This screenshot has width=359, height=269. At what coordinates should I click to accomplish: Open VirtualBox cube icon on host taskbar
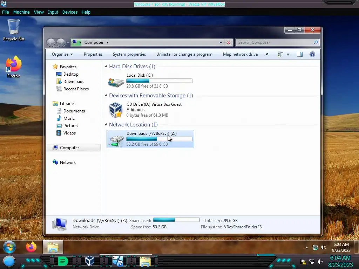click(x=89, y=261)
